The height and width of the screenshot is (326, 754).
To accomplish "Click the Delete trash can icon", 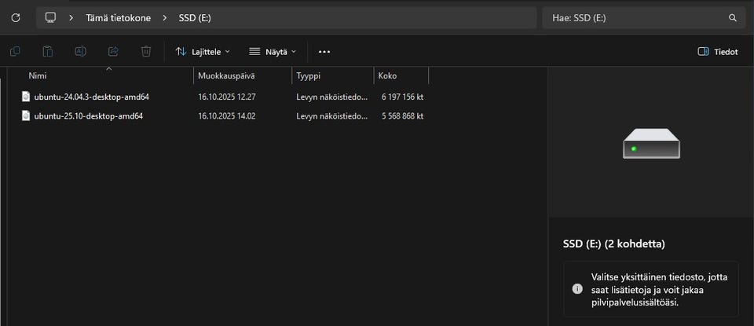I will coord(146,52).
